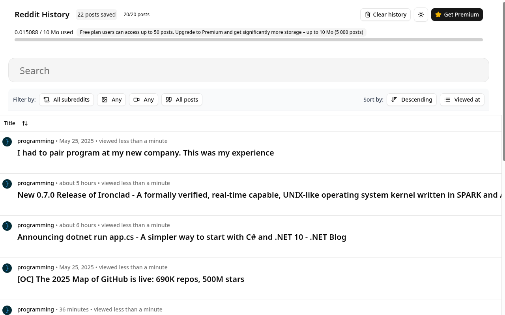Viewport: 505px width, 315px height.
Task: Open the pair program at new company post
Action: [146, 153]
